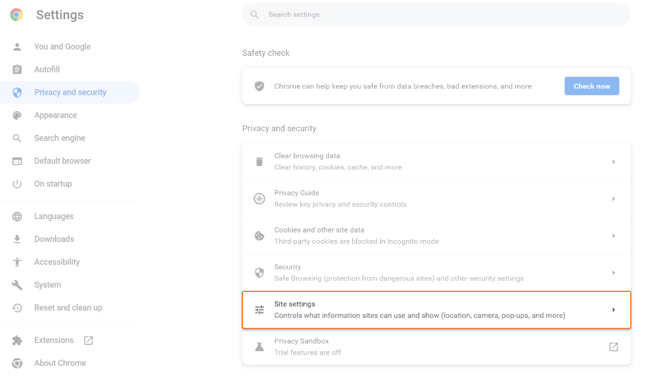Click the Chrome logo beside Settings

click(x=17, y=15)
